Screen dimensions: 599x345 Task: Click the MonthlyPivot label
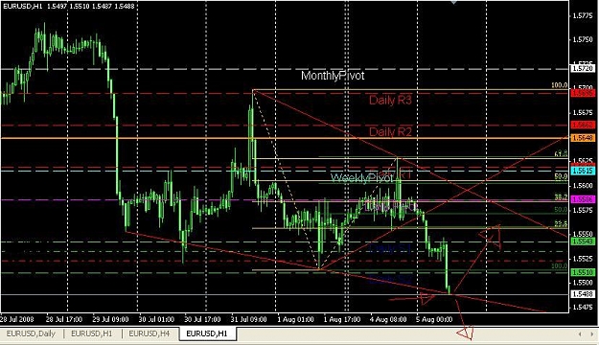(333, 76)
